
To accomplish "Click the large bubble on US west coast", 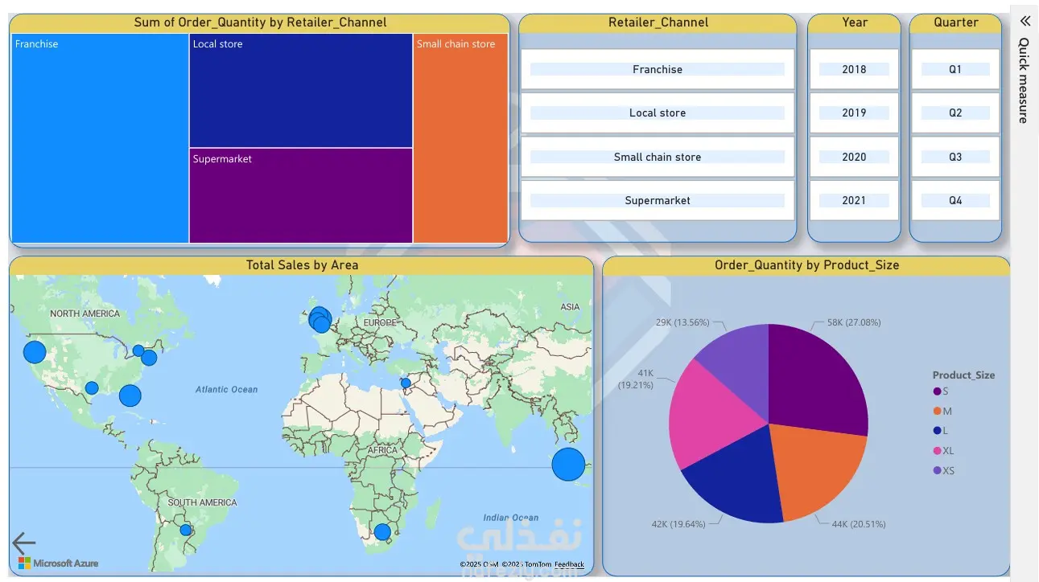I will coord(35,352).
